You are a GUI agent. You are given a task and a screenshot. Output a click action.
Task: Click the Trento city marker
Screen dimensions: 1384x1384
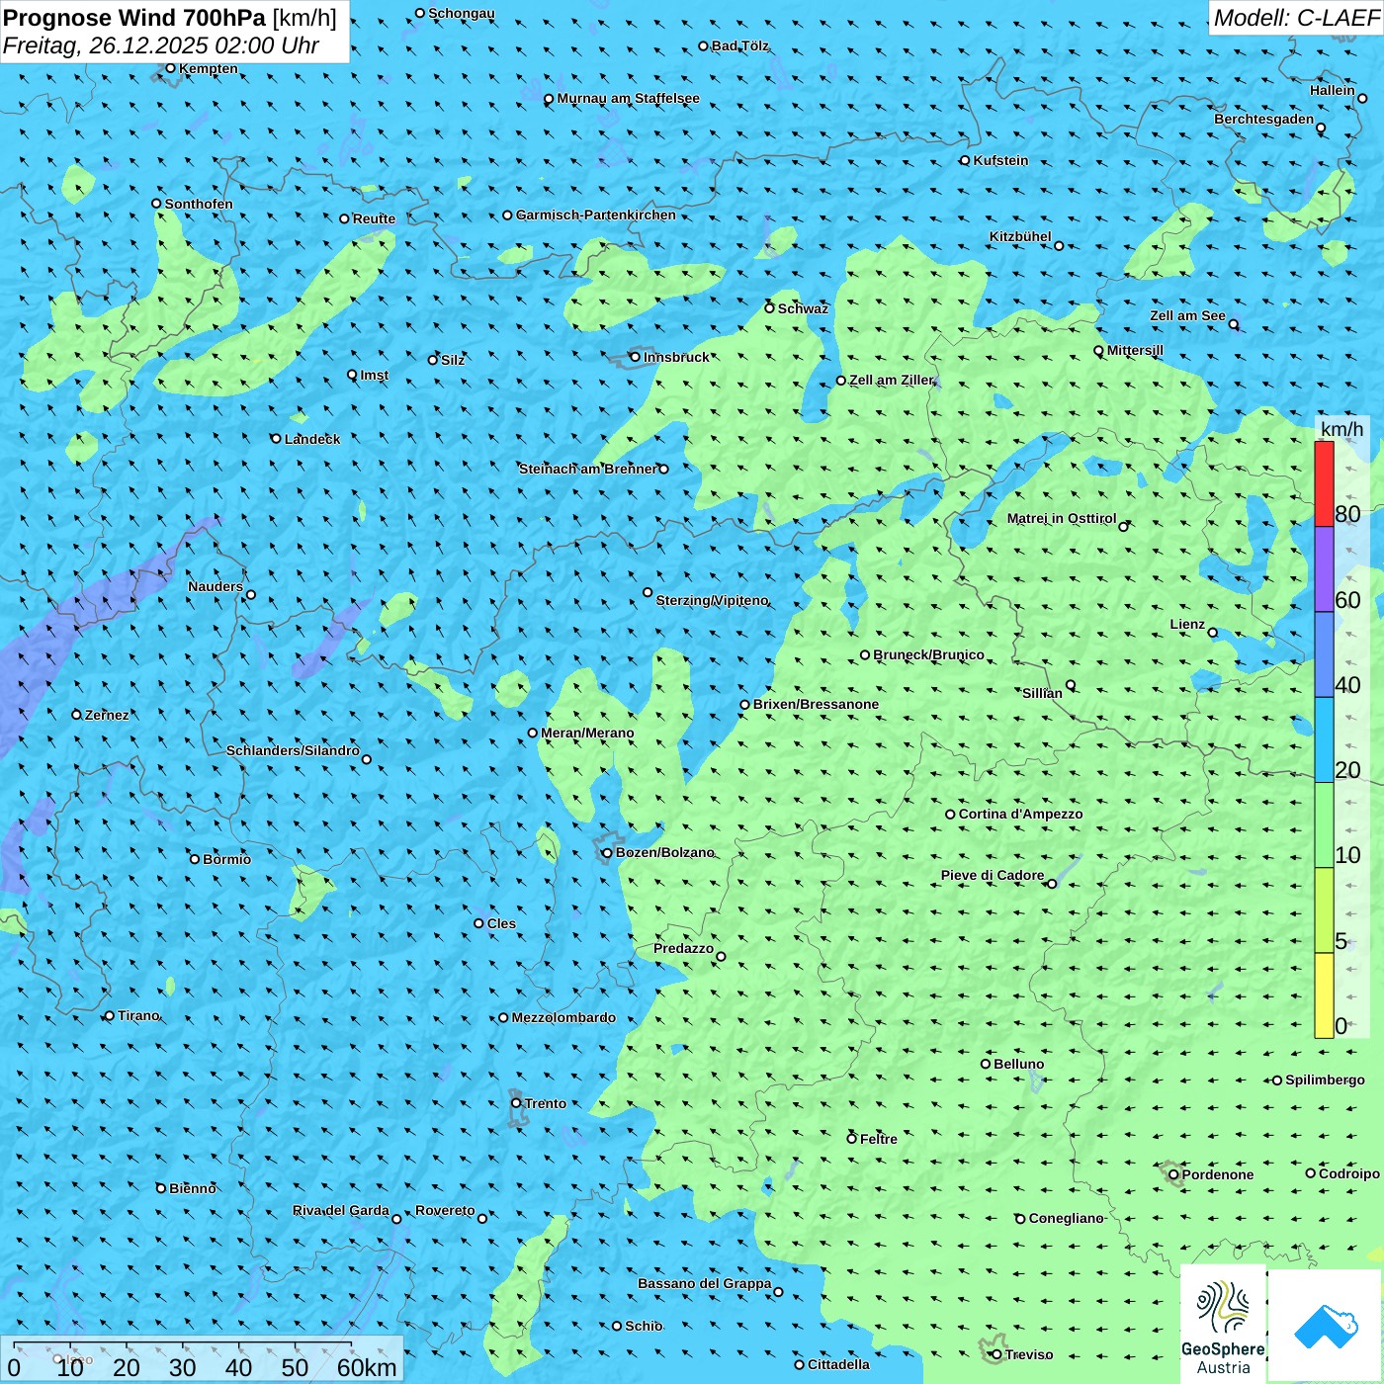coord(516,1103)
